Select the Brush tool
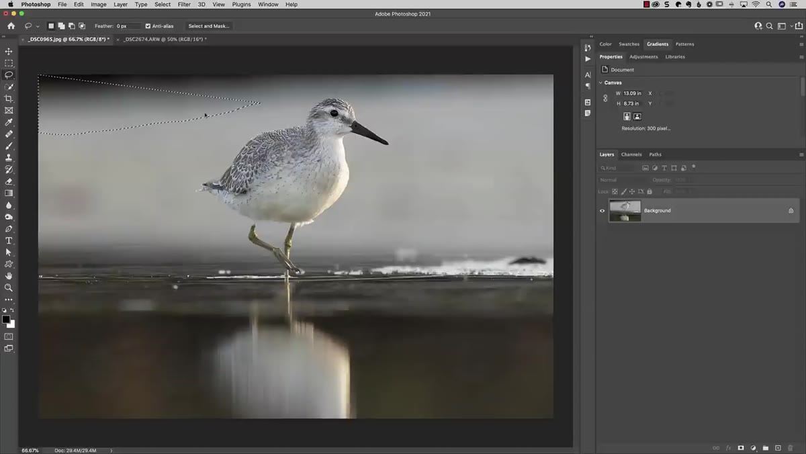 (9, 146)
